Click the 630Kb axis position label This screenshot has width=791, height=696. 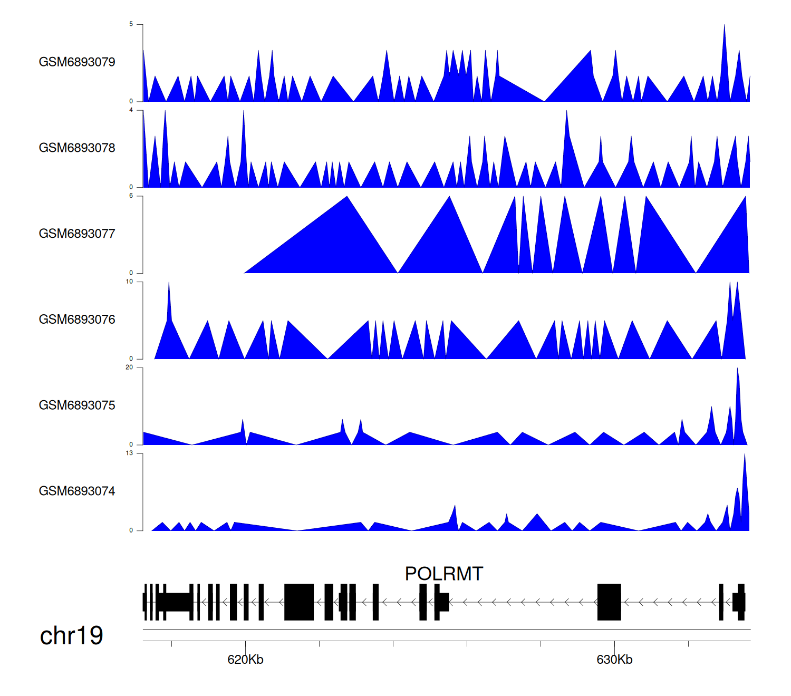(614, 660)
